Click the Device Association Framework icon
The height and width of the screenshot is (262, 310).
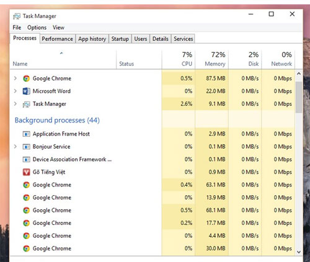pyautogui.click(x=26, y=160)
